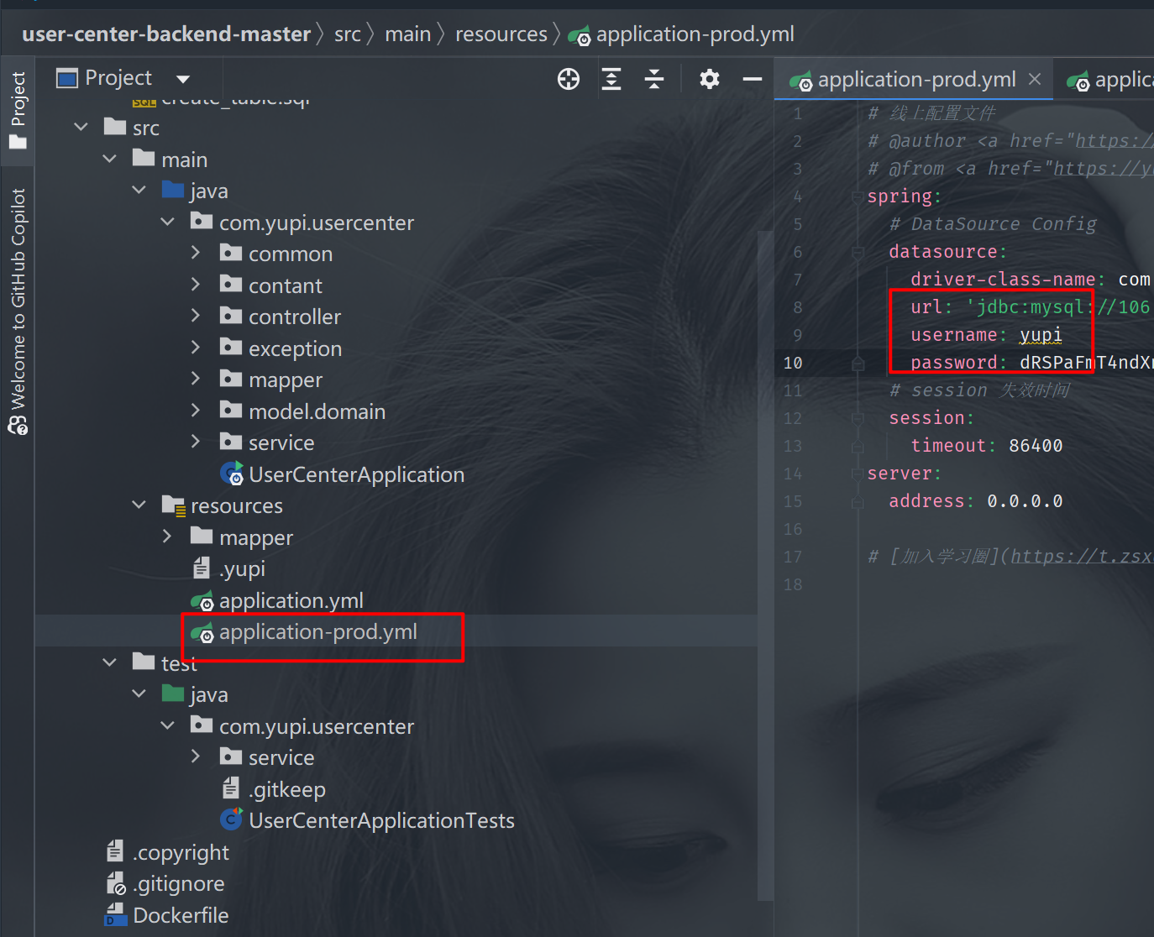This screenshot has height=937, width=1154.
Task: Close the application-prod.yml tab
Action: pos(1035,79)
